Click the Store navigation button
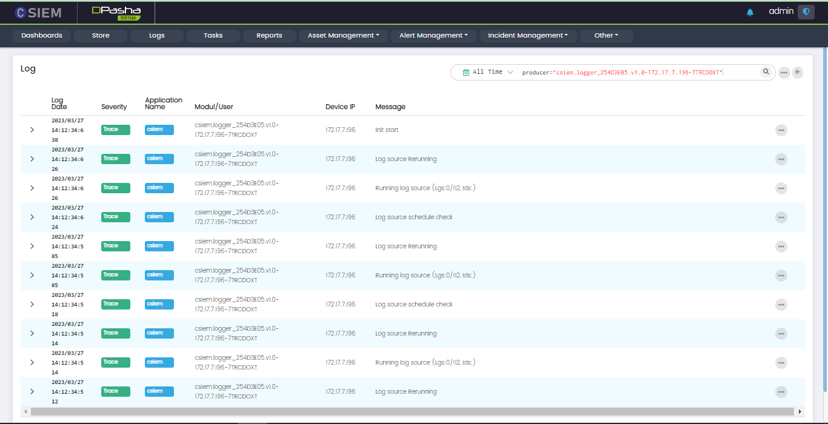Image resolution: width=828 pixels, height=424 pixels. 101,36
